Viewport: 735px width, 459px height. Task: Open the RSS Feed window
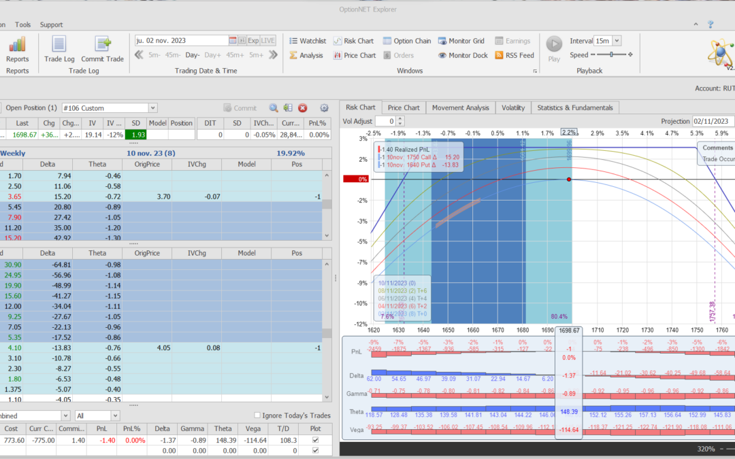514,55
